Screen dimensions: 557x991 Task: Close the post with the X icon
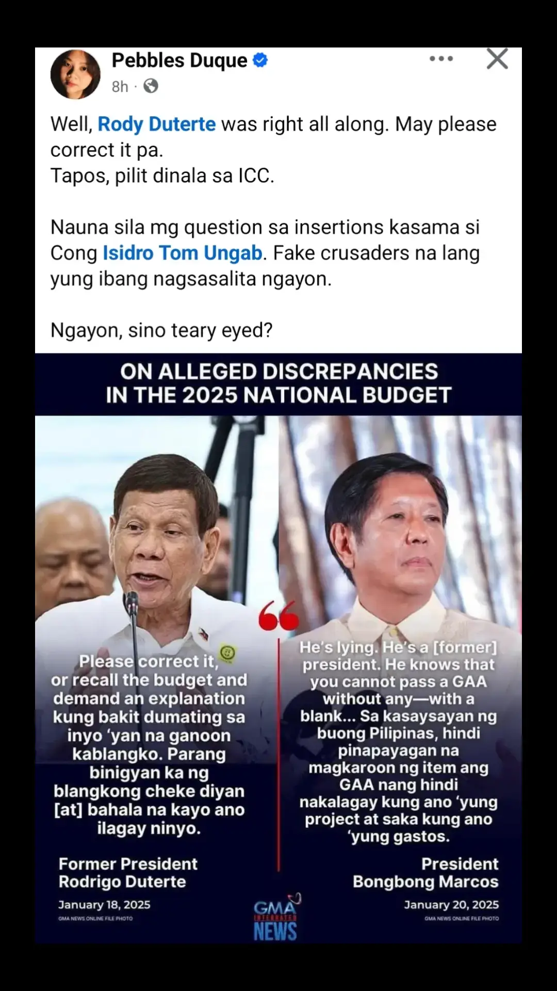[x=497, y=59]
